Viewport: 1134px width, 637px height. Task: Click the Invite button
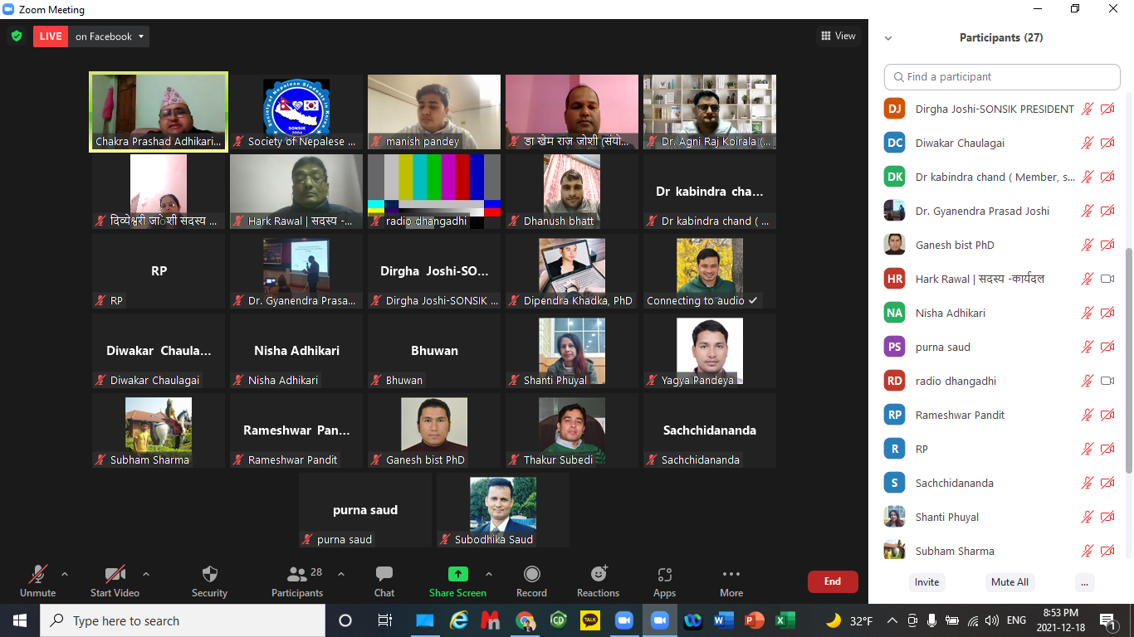coord(926,582)
